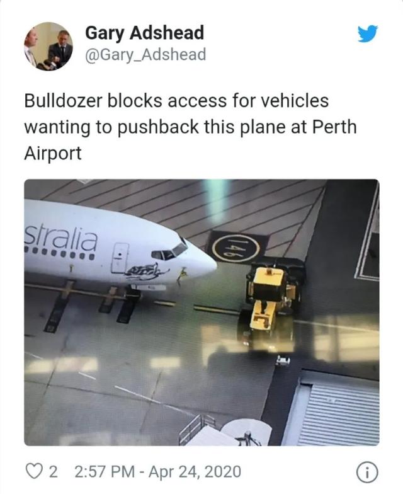Click the Twitter bird logo

pos(368,33)
